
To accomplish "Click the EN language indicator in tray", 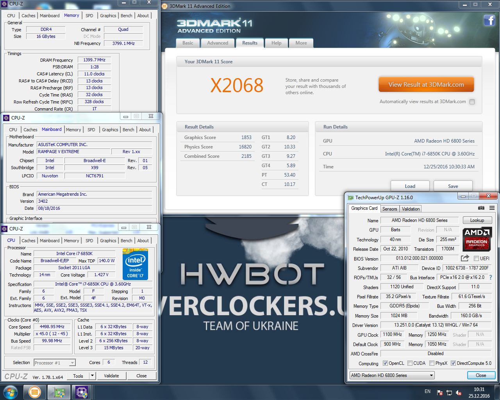I will (x=427, y=391).
